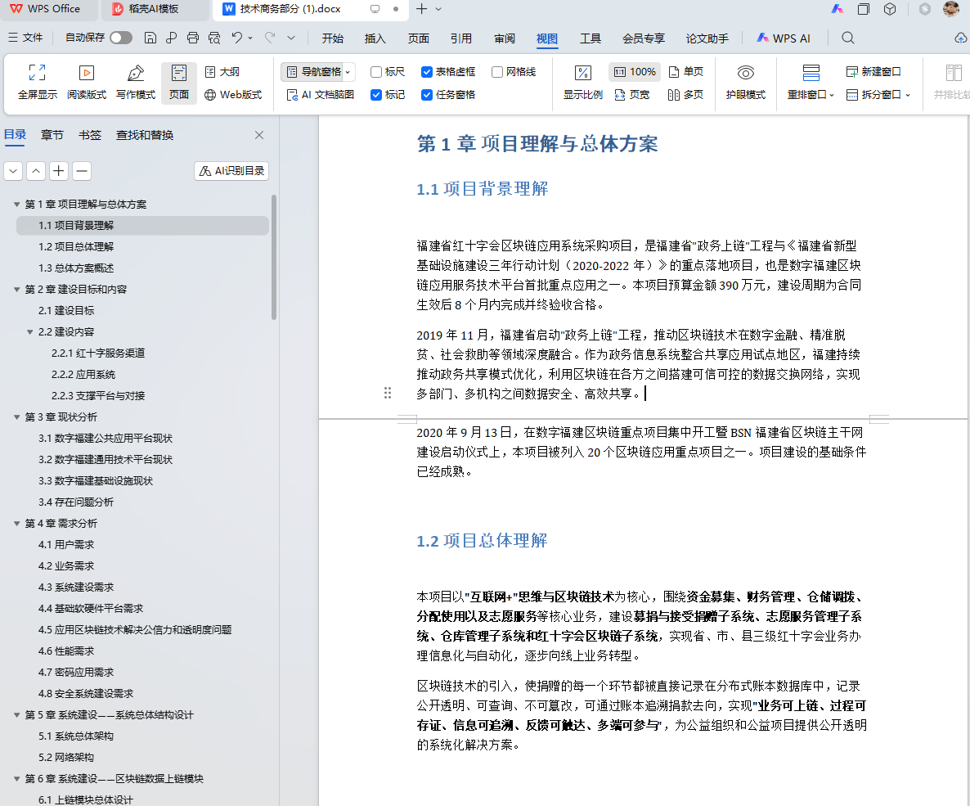Move to next heading with down chevron
The image size is (970, 806).
[14, 171]
